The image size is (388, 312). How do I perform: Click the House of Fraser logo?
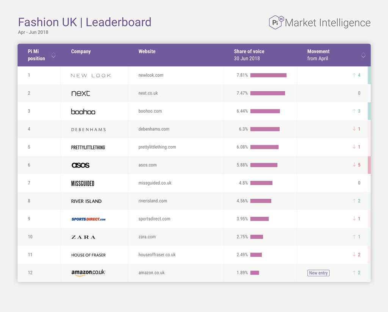(x=88, y=255)
